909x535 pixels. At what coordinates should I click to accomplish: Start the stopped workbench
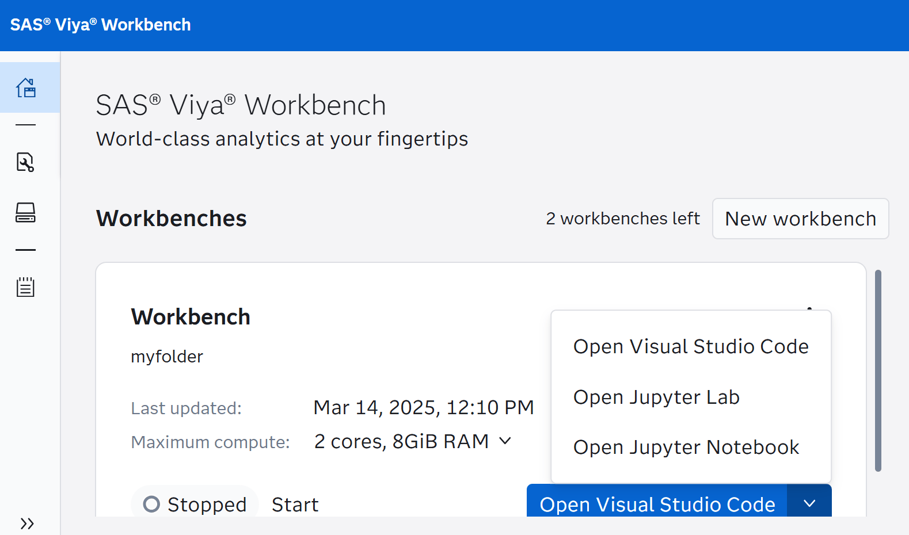coord(295,505)
